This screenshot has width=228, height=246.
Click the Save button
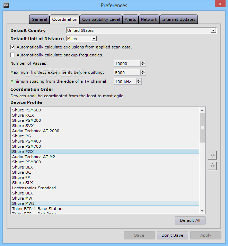click(x=139, y=235)
